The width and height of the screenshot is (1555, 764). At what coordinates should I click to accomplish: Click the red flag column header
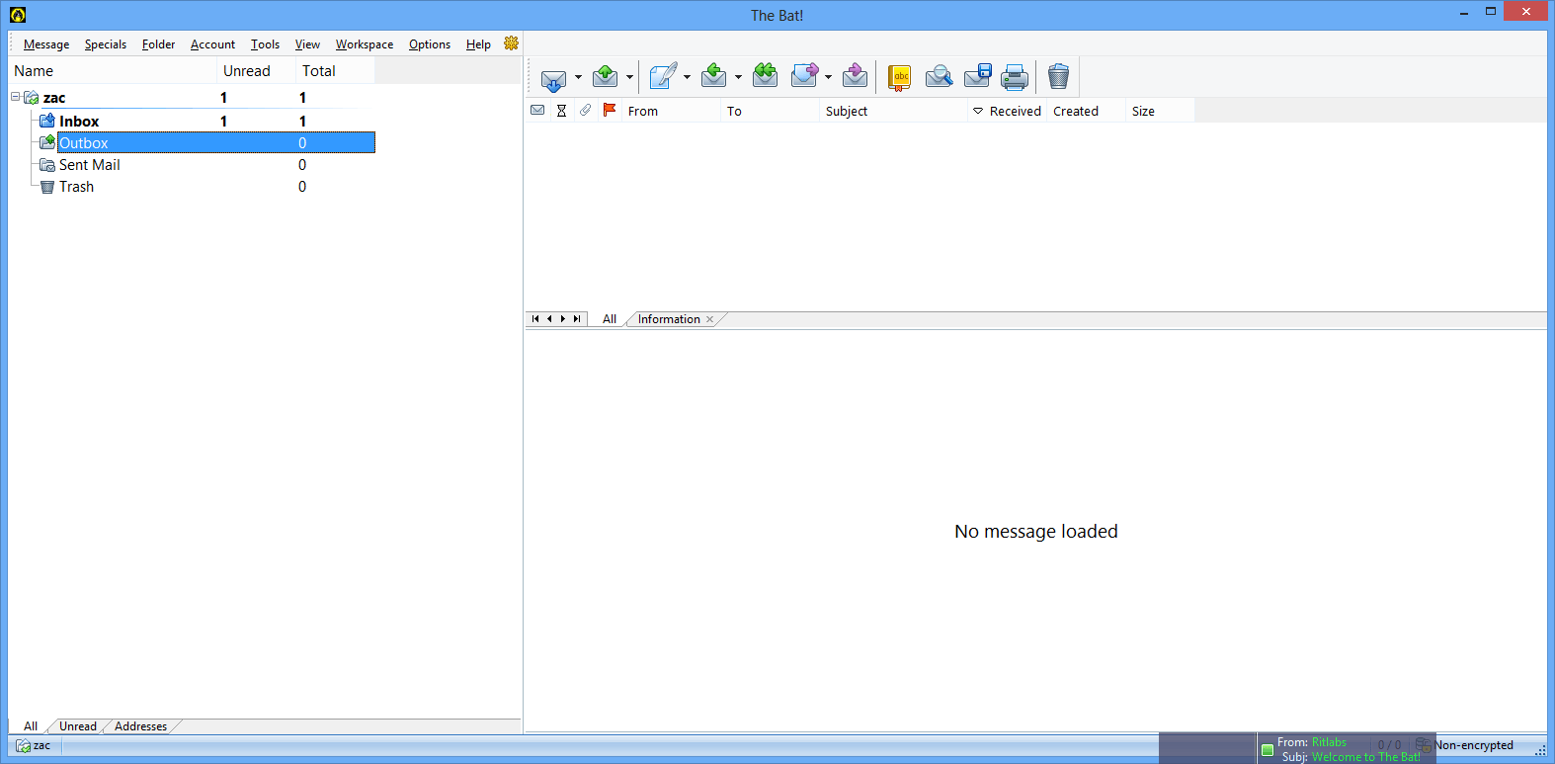(610, 111)
